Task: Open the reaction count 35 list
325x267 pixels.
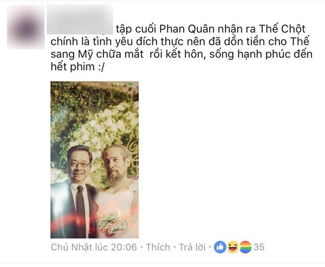Action: pyautogui.click(x=259, y=247)
